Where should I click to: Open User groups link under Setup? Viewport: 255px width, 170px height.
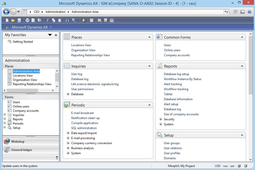pos(172,143)
